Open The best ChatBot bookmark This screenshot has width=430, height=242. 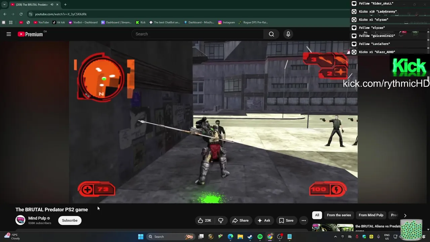tap(165, 23)
